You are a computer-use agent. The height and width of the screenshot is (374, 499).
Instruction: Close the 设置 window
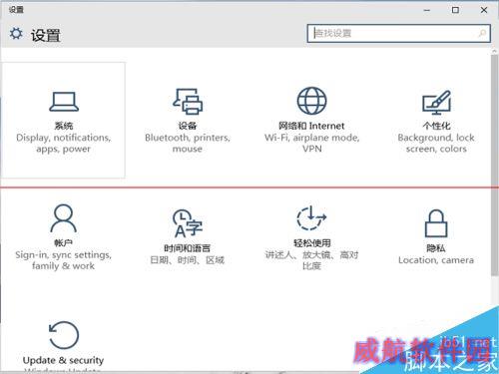pyautogui.click(x=484, y=10)
